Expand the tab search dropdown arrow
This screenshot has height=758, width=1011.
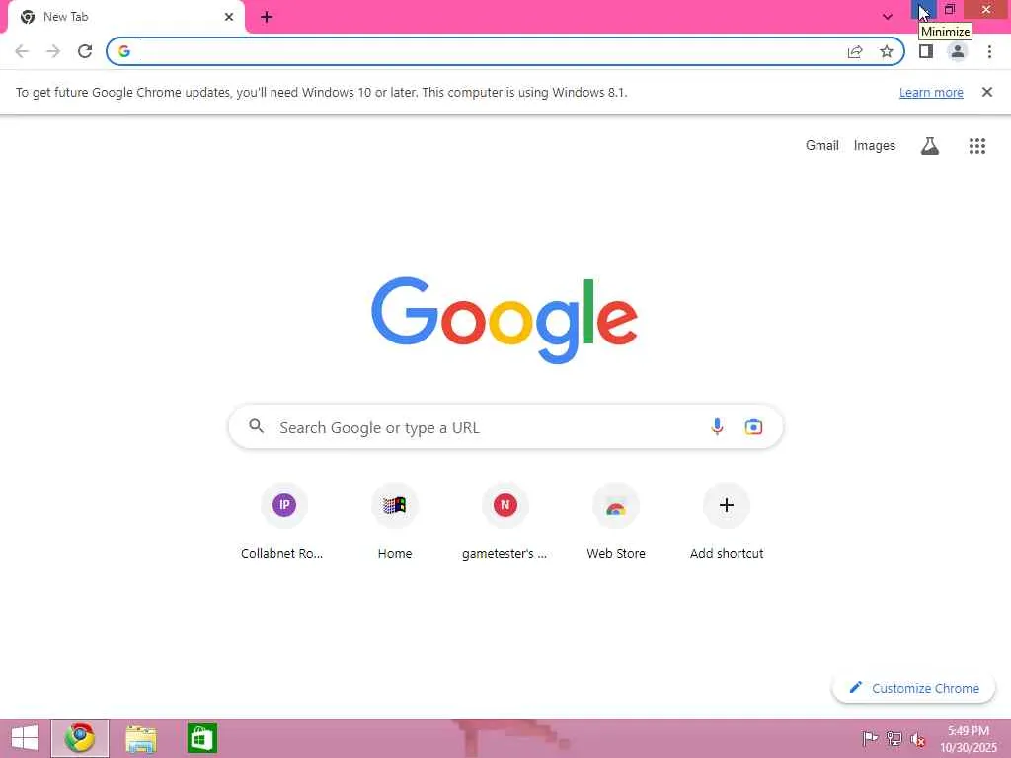[888, 17]
